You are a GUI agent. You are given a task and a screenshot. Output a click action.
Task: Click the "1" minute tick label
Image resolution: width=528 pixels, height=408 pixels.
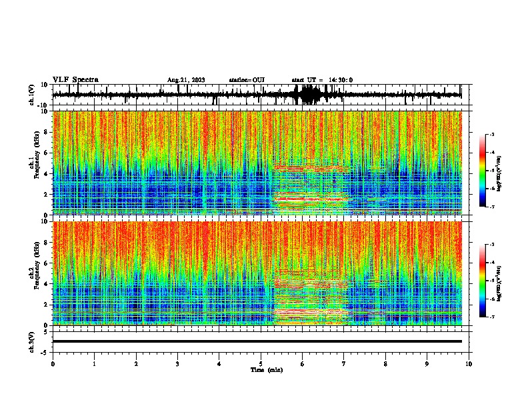(x=94, y=364)
